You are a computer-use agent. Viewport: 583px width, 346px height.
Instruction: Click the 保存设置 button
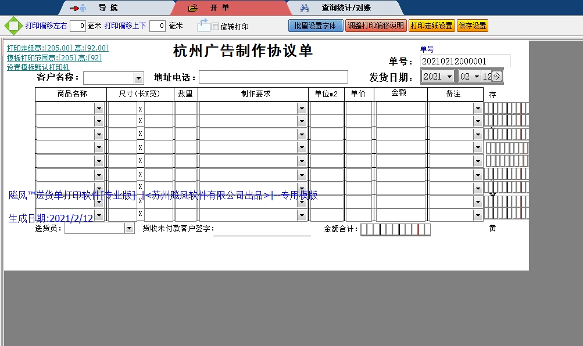(x=473, y=26)
